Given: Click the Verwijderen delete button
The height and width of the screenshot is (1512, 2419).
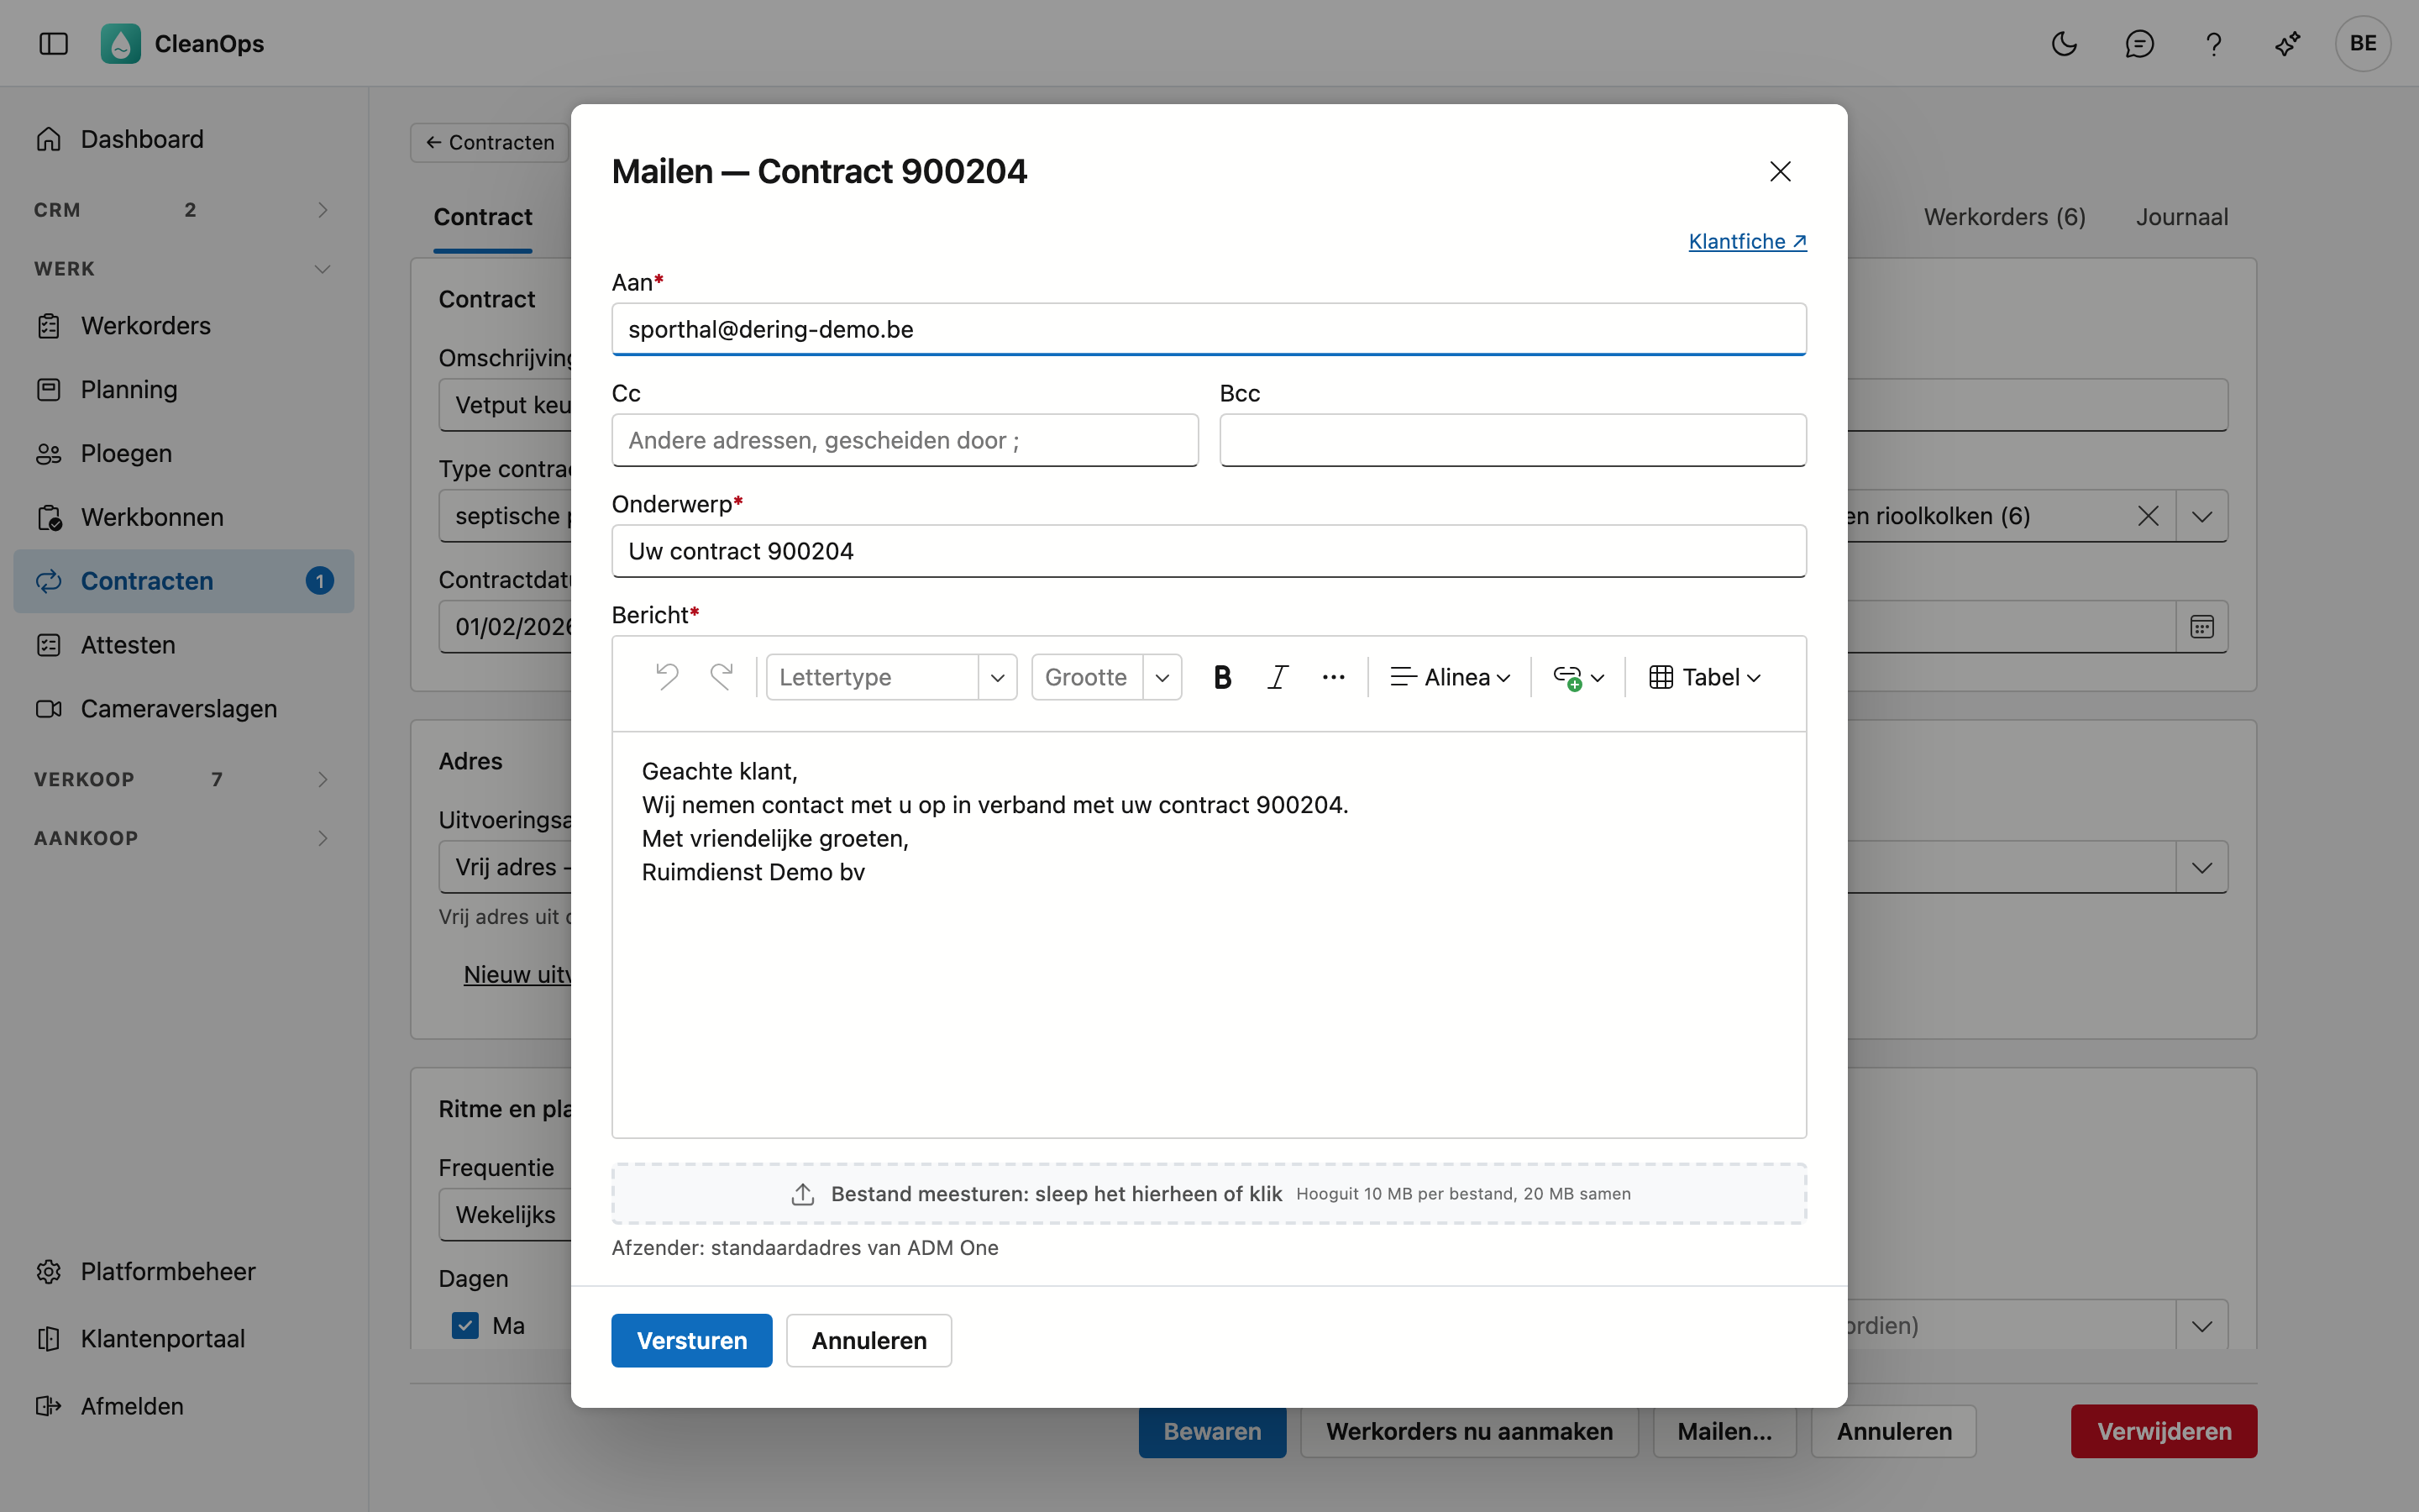Looking at the screenshot, I should pos(2165,1431).
